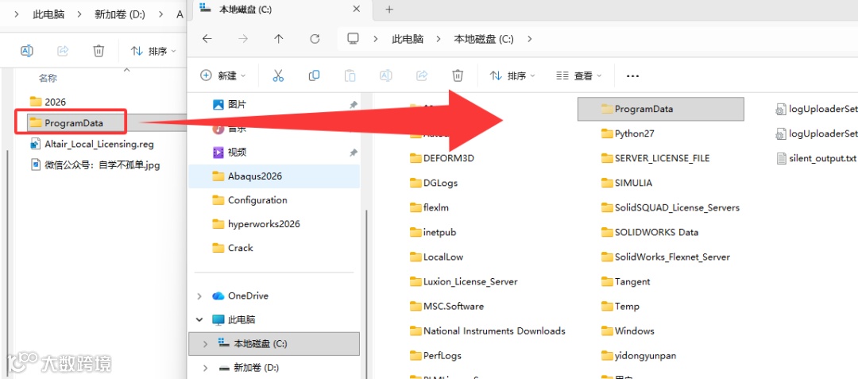Refresh the C: drive folder view

(315, 39)
